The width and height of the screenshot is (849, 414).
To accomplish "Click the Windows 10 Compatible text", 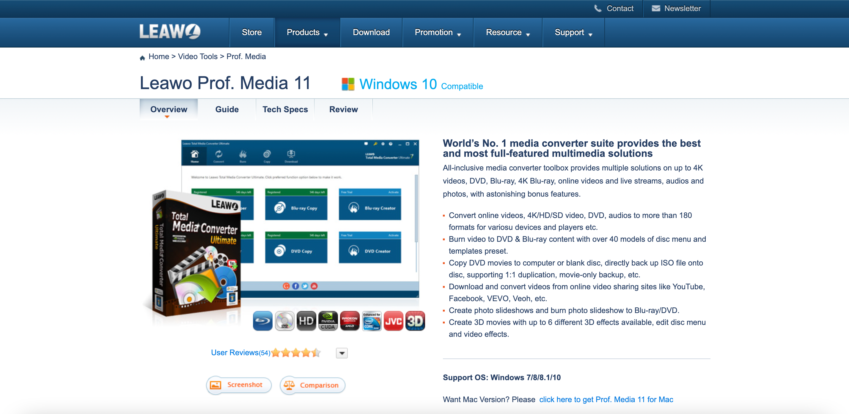I will (421, 84).
